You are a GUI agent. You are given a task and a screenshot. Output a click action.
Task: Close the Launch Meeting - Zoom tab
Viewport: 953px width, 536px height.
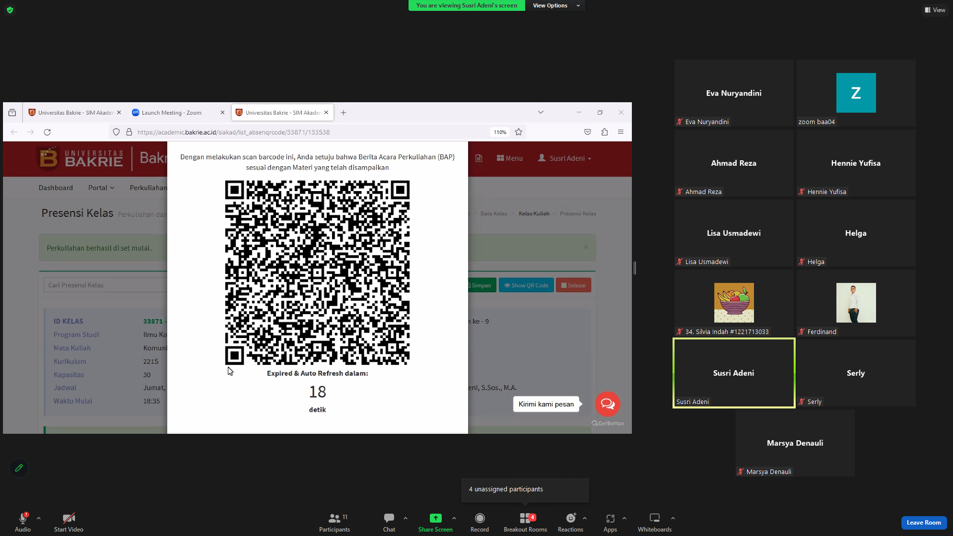pos(222,113)
